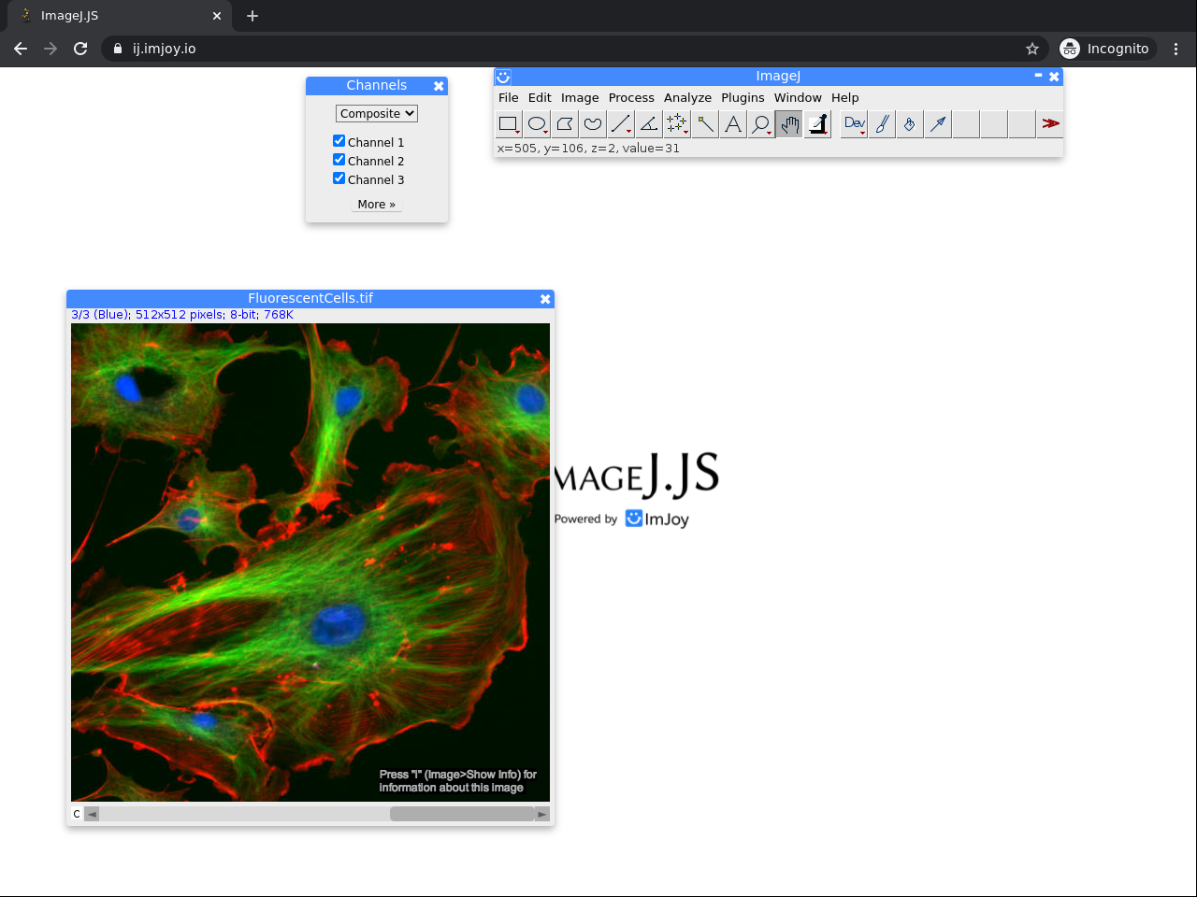This screenshot has height=897, width=1197.
Task: Choose the Freehand selection tool
Action: 593,123
